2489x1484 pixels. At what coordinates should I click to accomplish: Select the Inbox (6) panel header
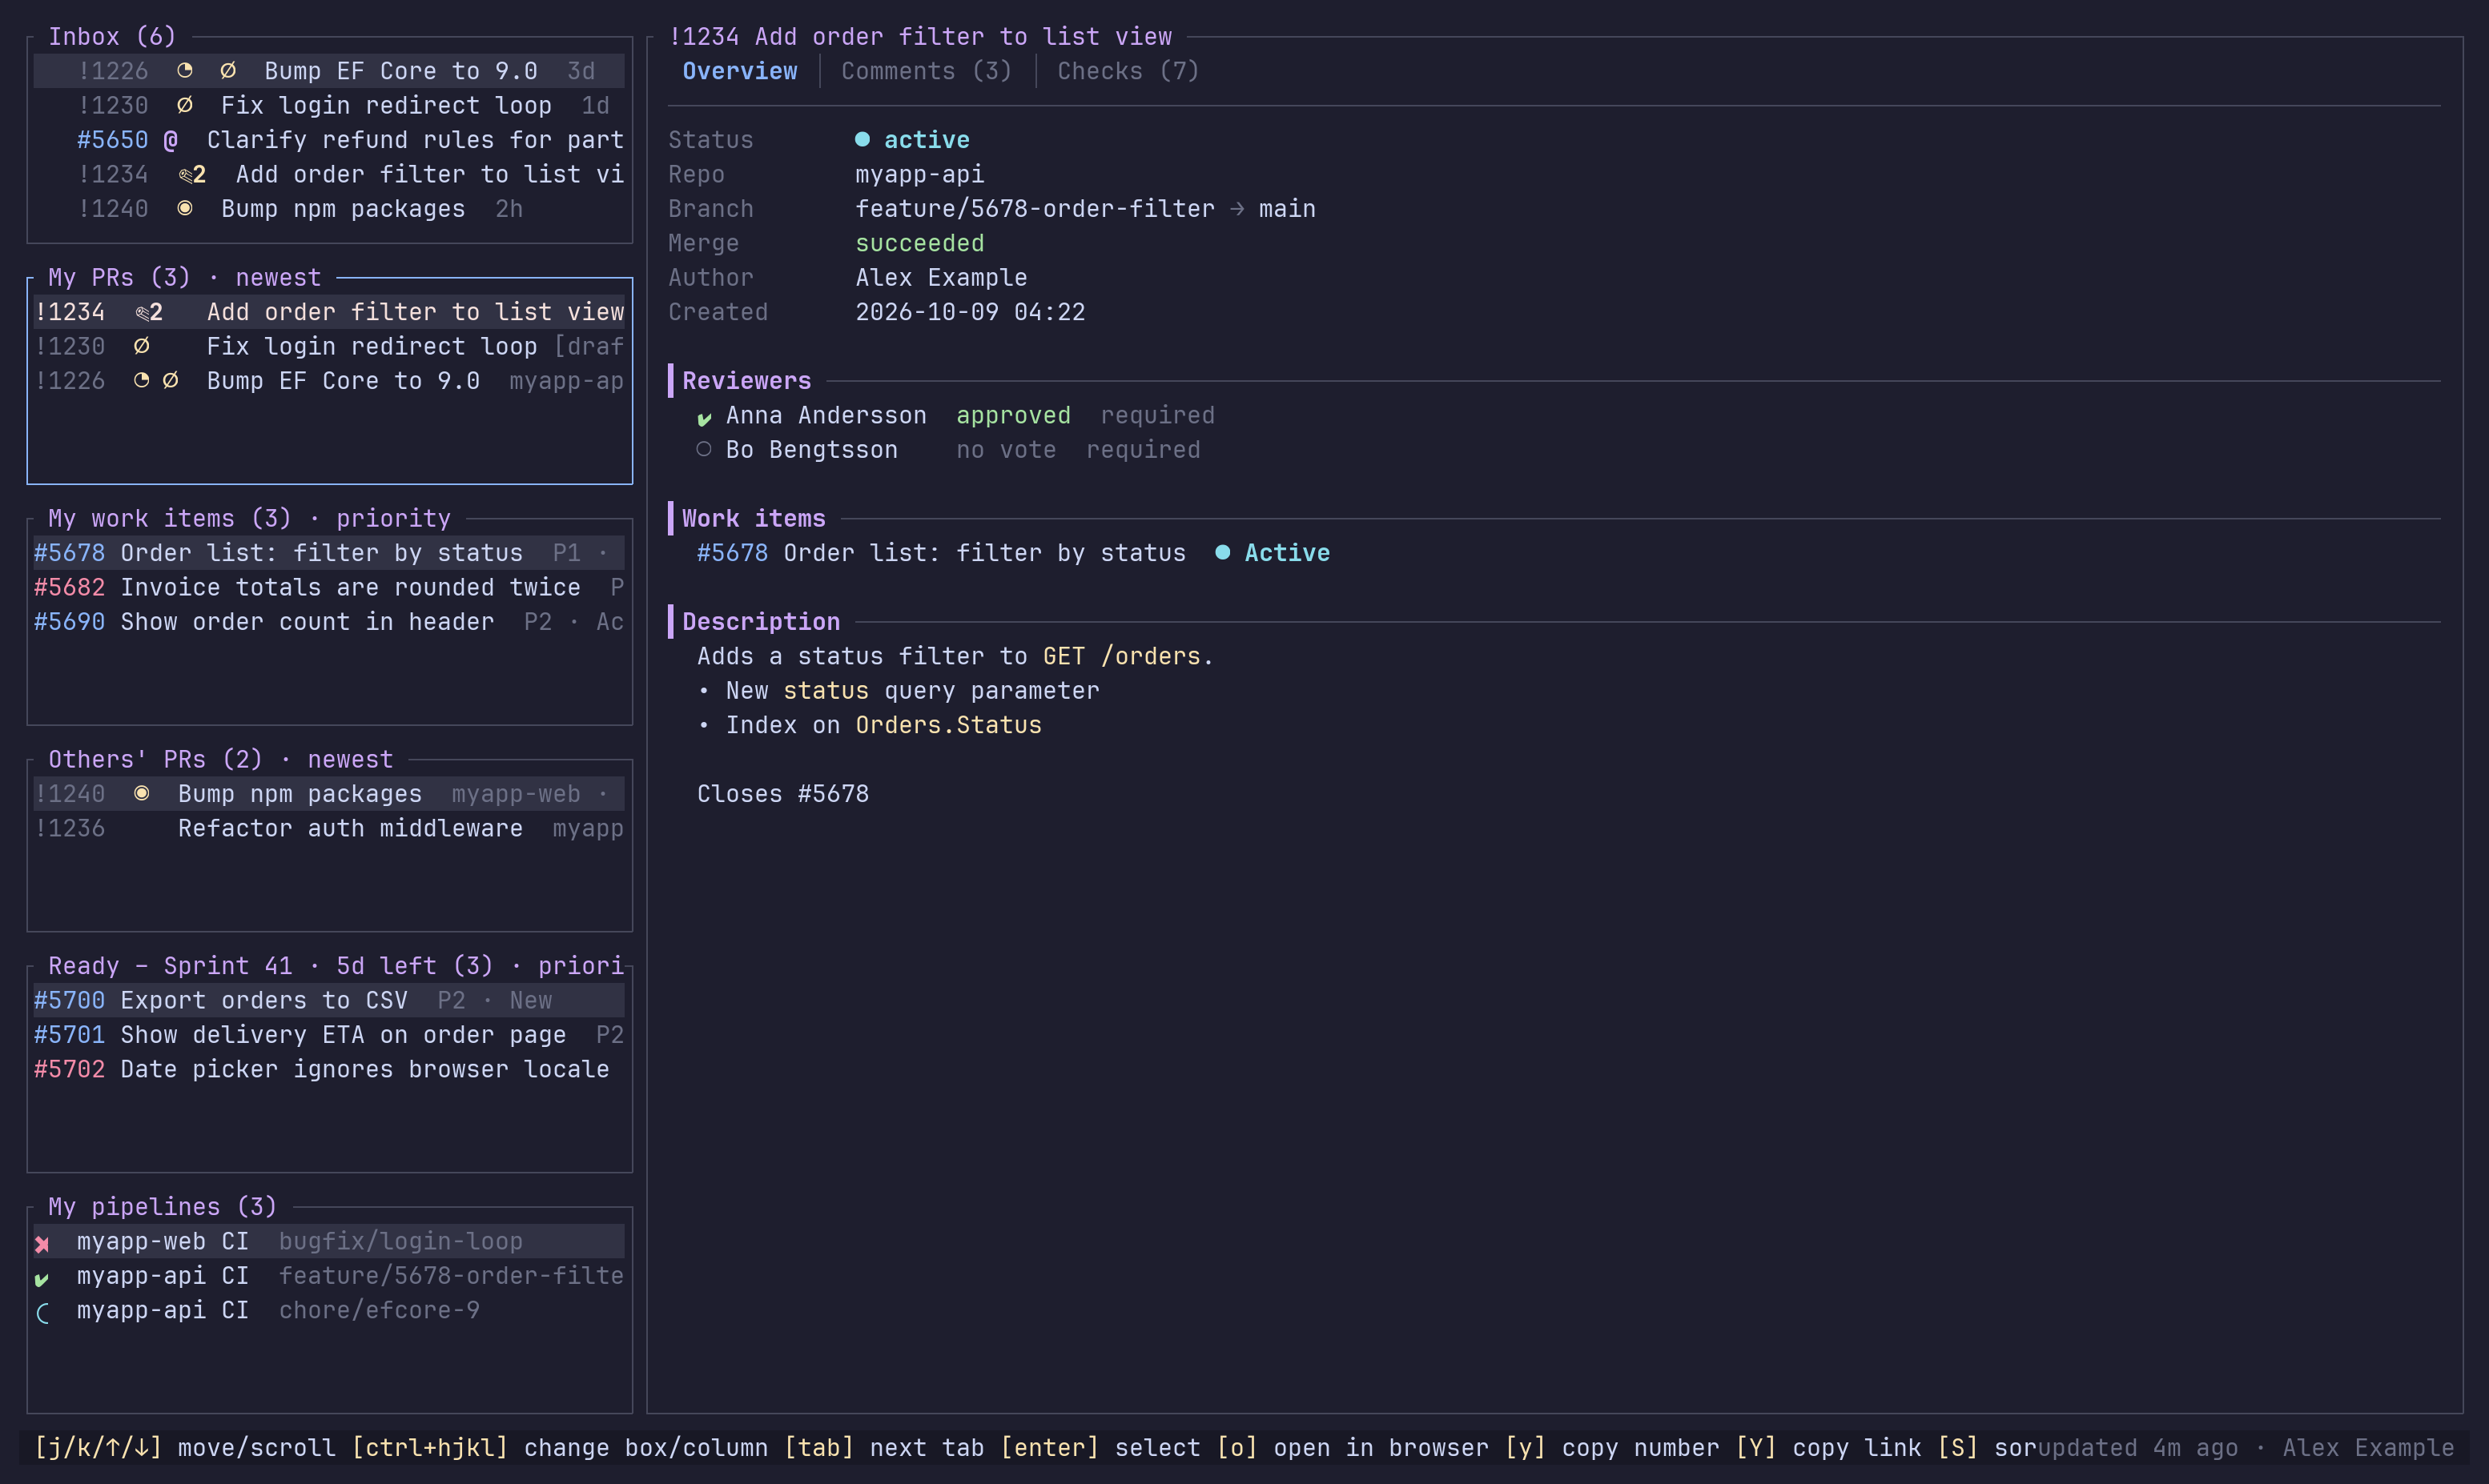112,37
